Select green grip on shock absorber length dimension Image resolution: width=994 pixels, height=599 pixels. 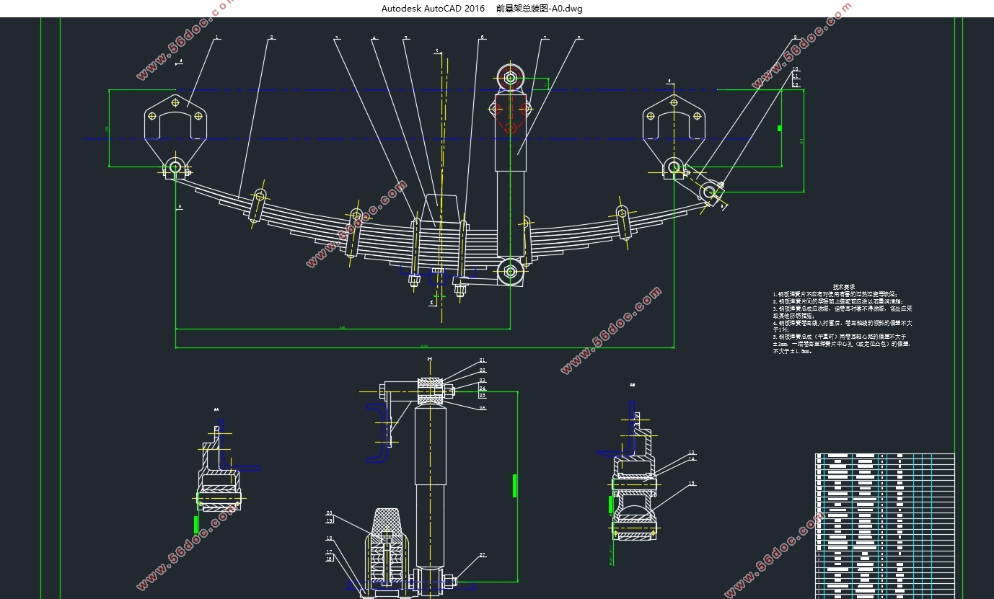pyautogui.click(x=514, y=485)
